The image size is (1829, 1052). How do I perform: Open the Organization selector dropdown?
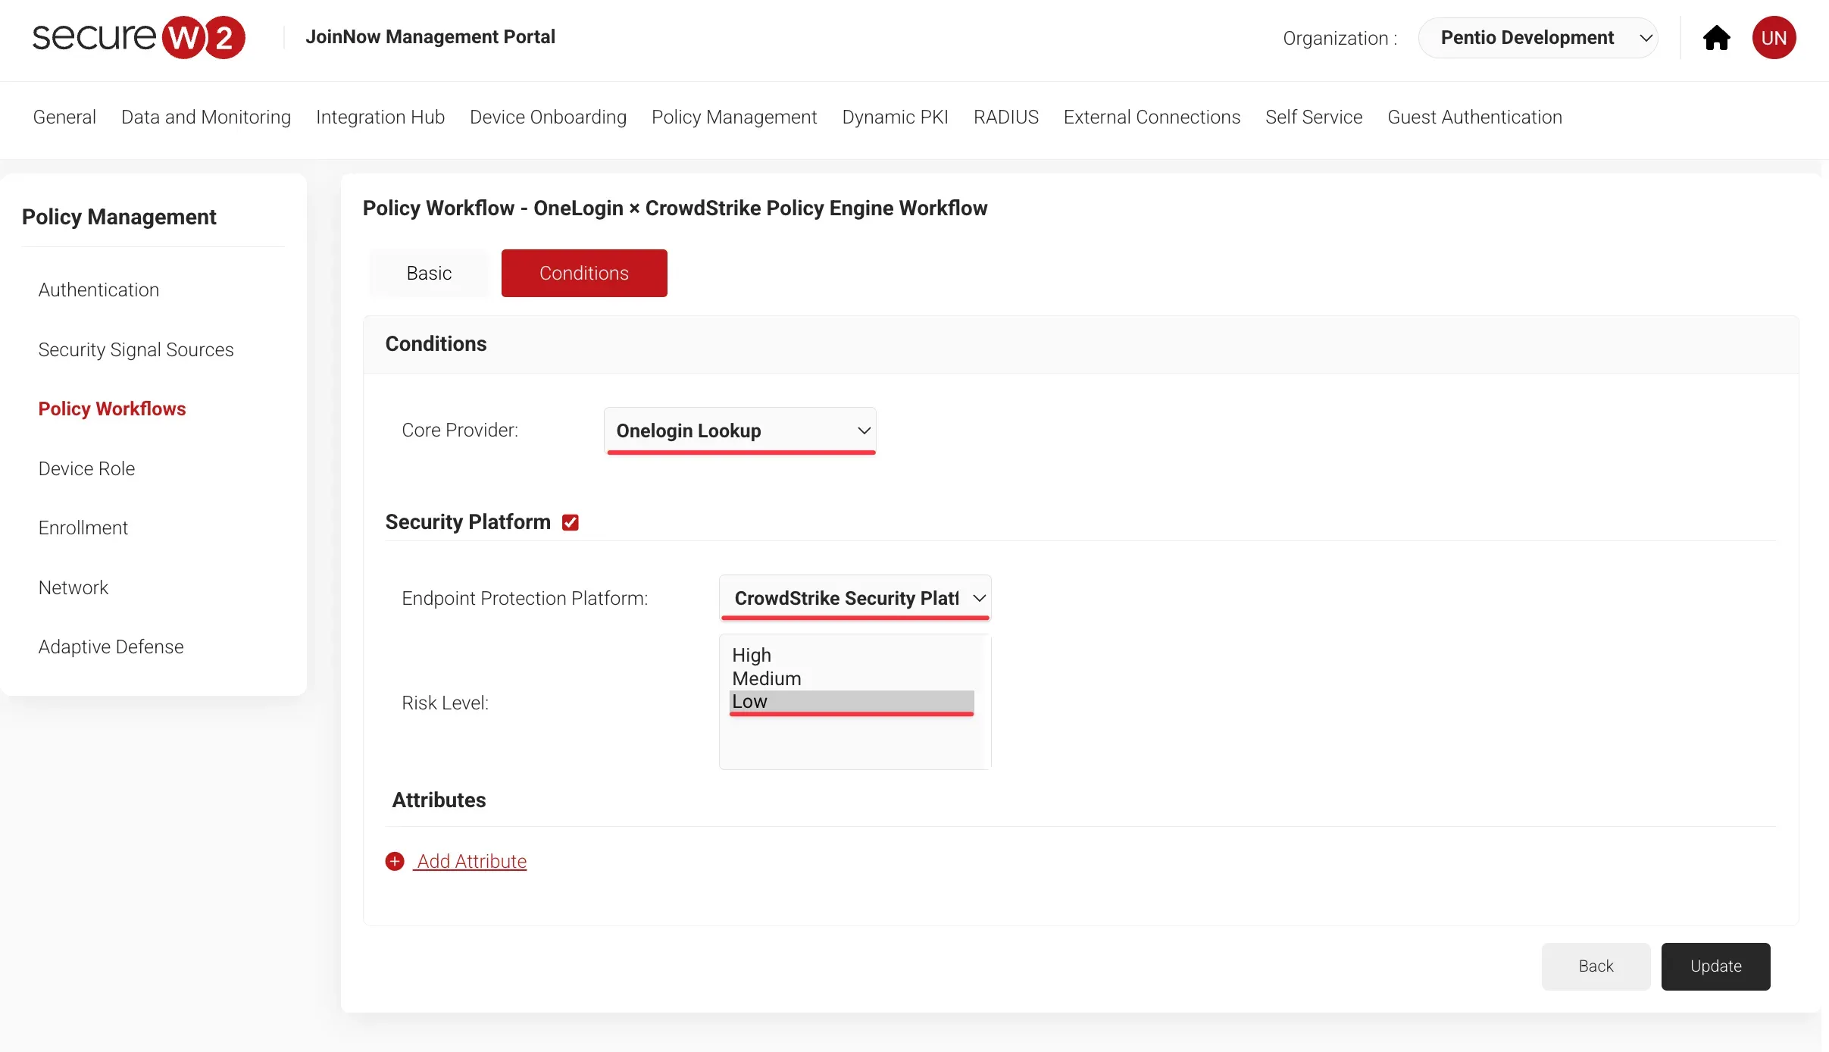(x=1537, y=38)
